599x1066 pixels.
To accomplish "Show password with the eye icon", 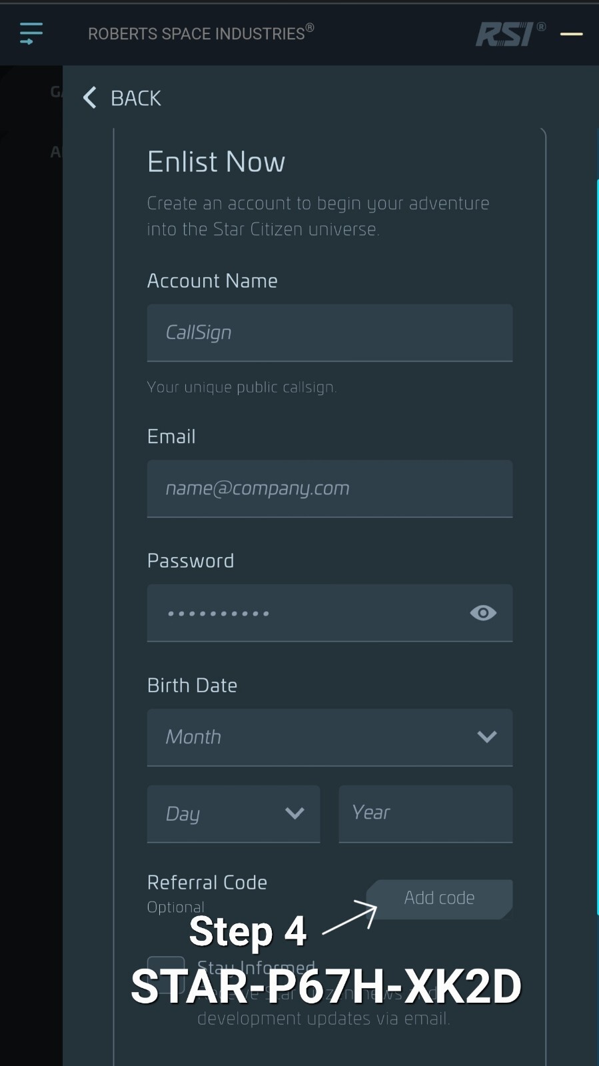I will [x=483, y=613].
